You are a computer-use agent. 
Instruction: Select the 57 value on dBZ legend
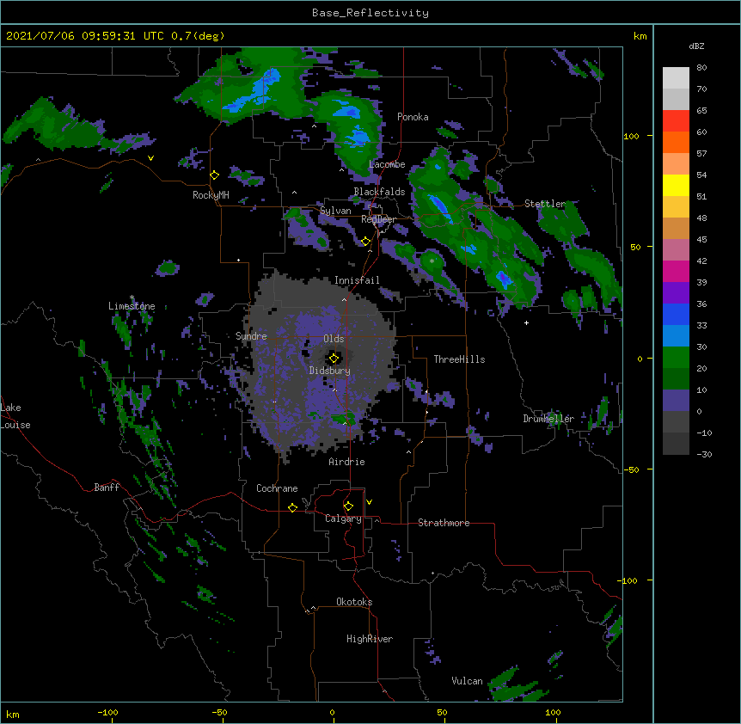coord(701,154)
